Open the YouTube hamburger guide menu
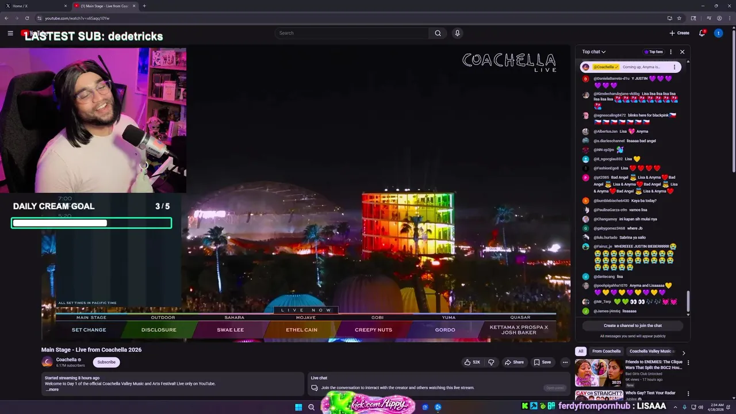 pyautogui.click(x=10, y=33)
